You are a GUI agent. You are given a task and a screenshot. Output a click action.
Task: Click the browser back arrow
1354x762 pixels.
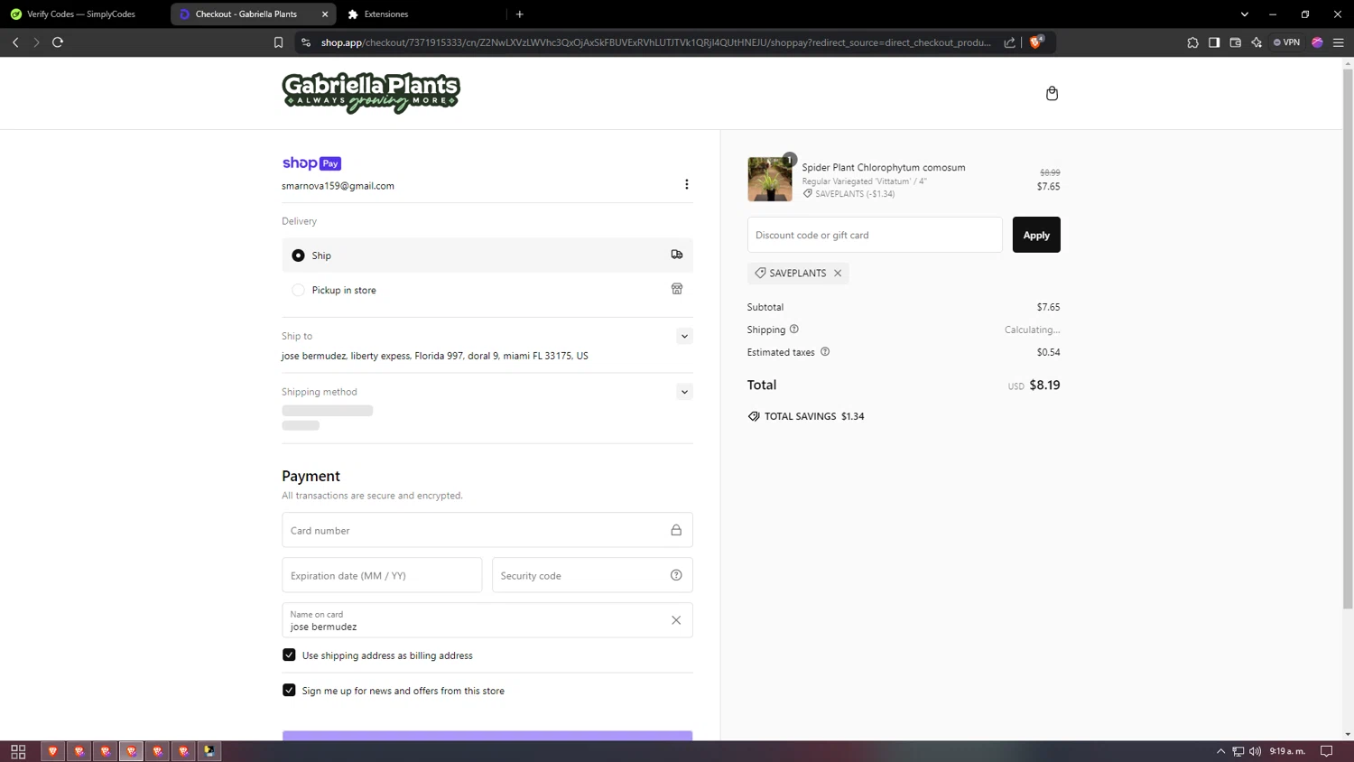[15, 42]
